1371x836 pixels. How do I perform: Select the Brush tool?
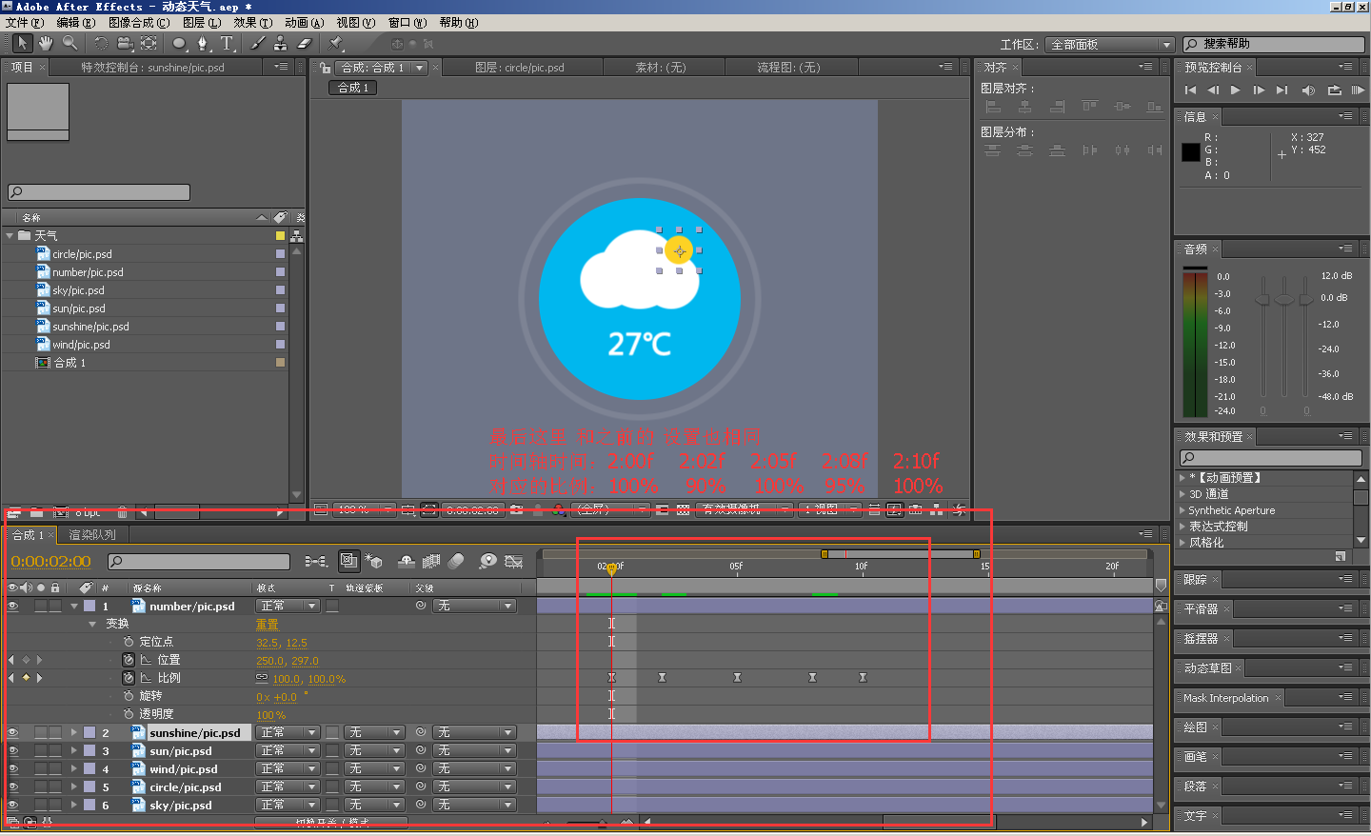pos(258,43)
